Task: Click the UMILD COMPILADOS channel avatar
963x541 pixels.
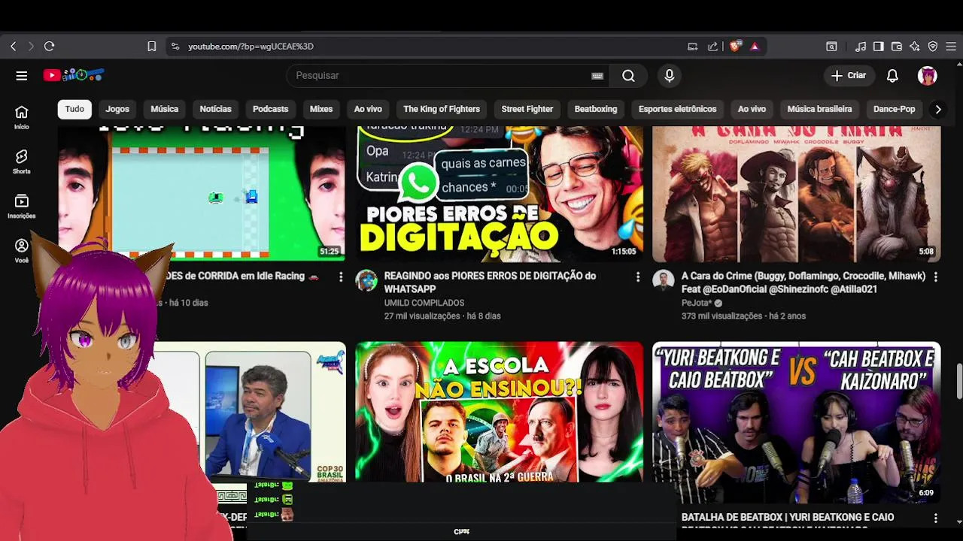Action: [x=366, y=280]
